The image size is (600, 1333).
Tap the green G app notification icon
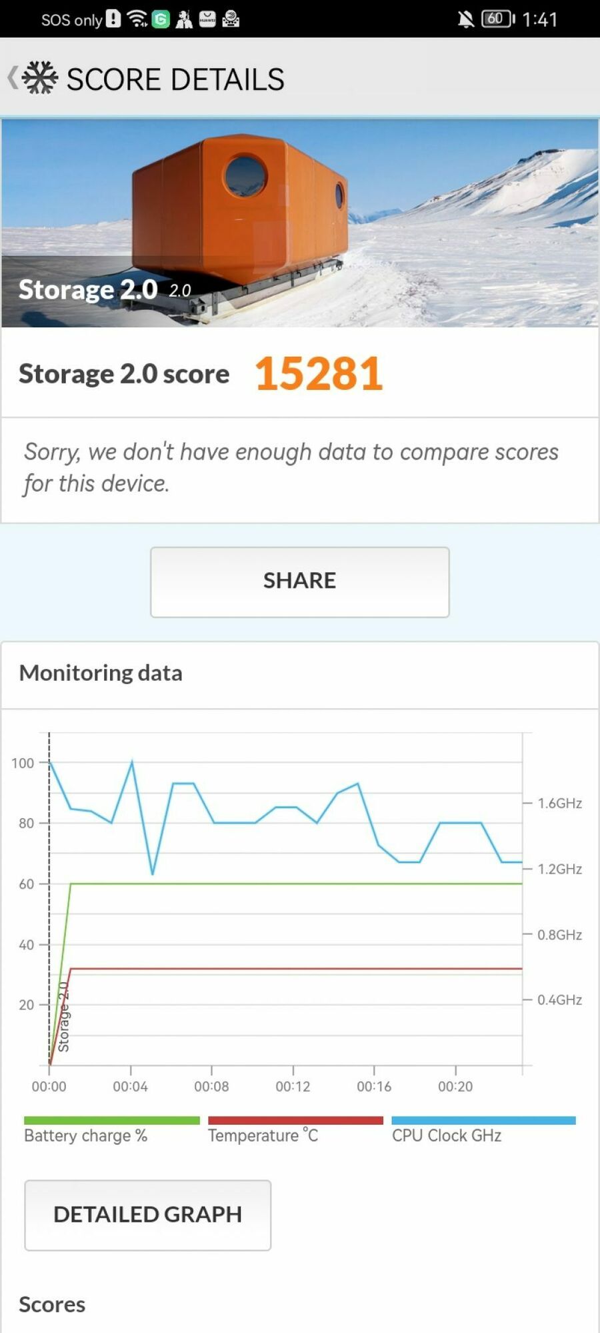pyautogui.click(x=161, y=19)
